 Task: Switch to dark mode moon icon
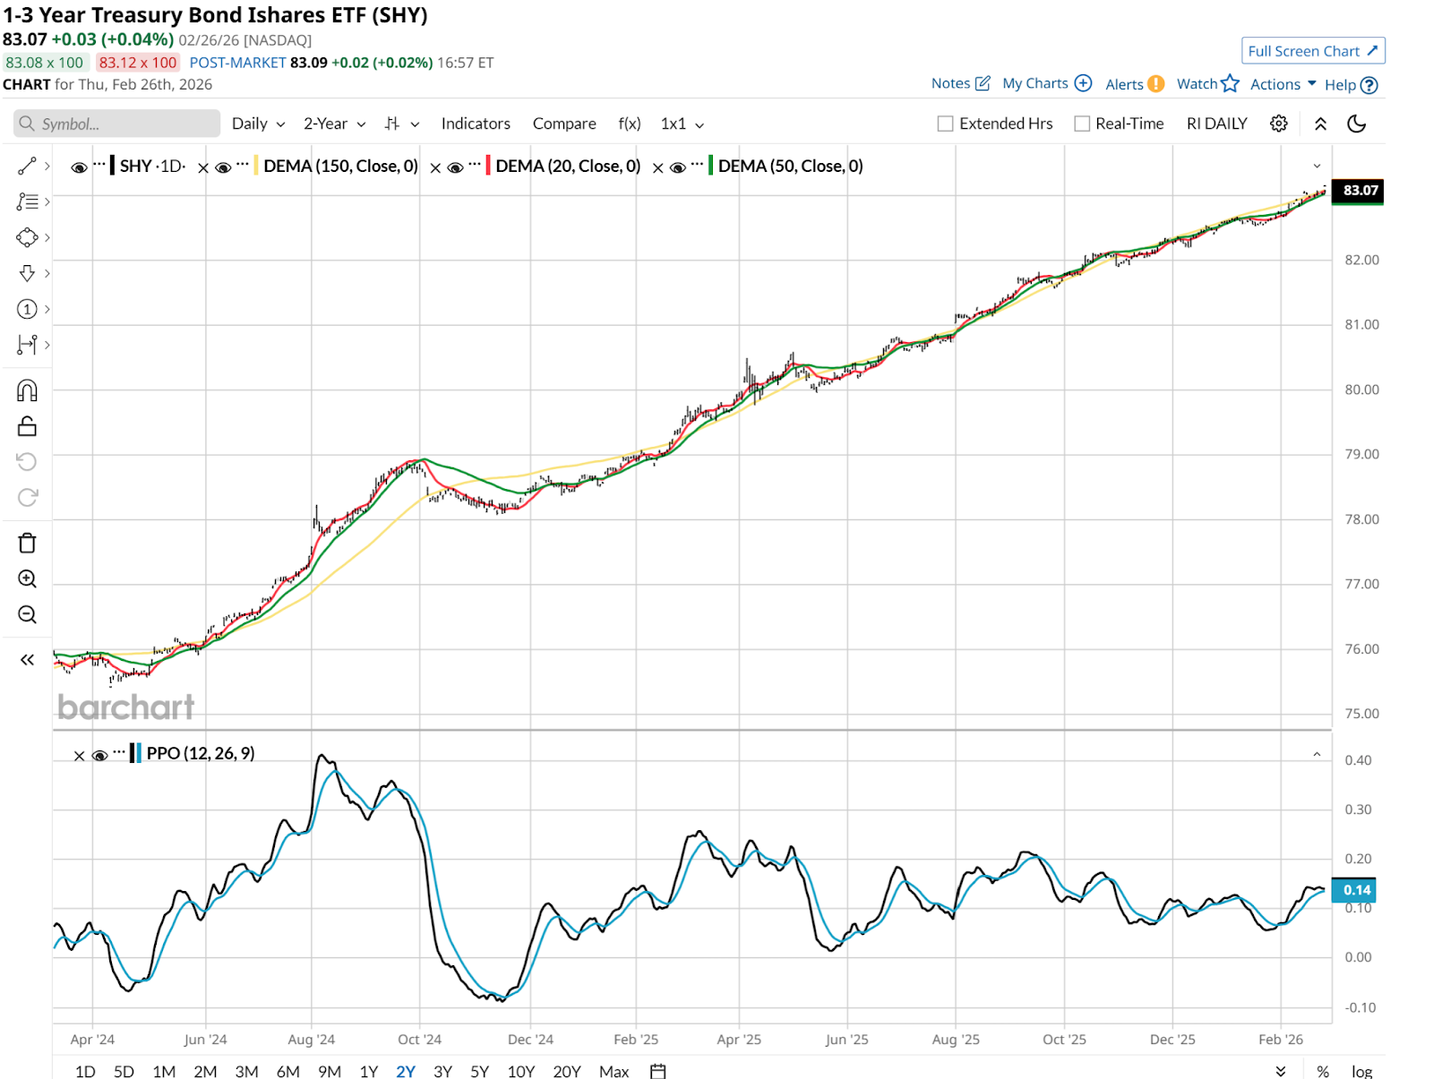[1357, 124]
